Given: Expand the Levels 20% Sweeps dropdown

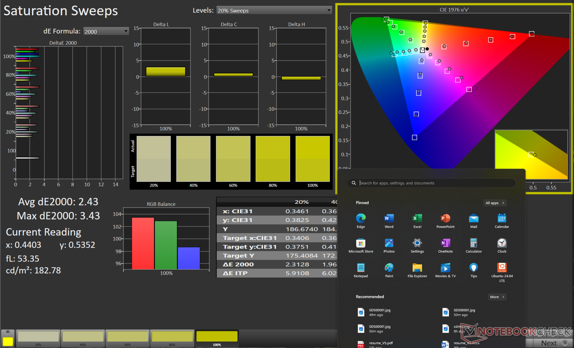Looking at the screenshot, I should [274, 10].
